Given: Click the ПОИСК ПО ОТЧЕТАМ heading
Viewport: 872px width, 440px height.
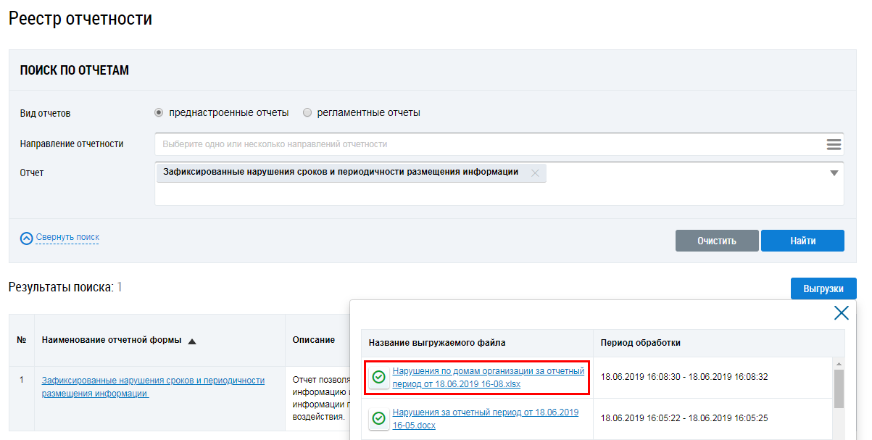Looking at the screenshot, I should (x=74, y=70).
